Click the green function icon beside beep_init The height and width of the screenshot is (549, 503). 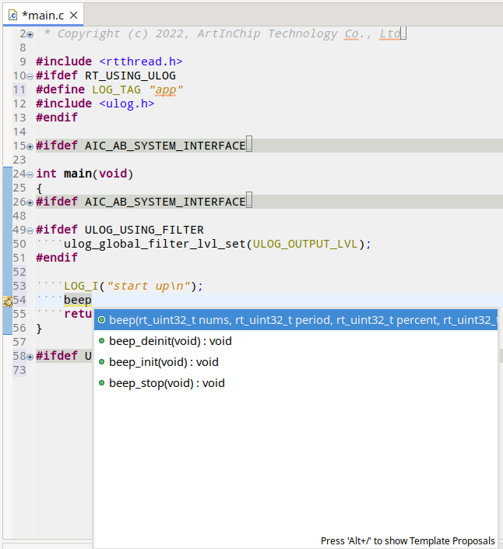coord(101,361)
